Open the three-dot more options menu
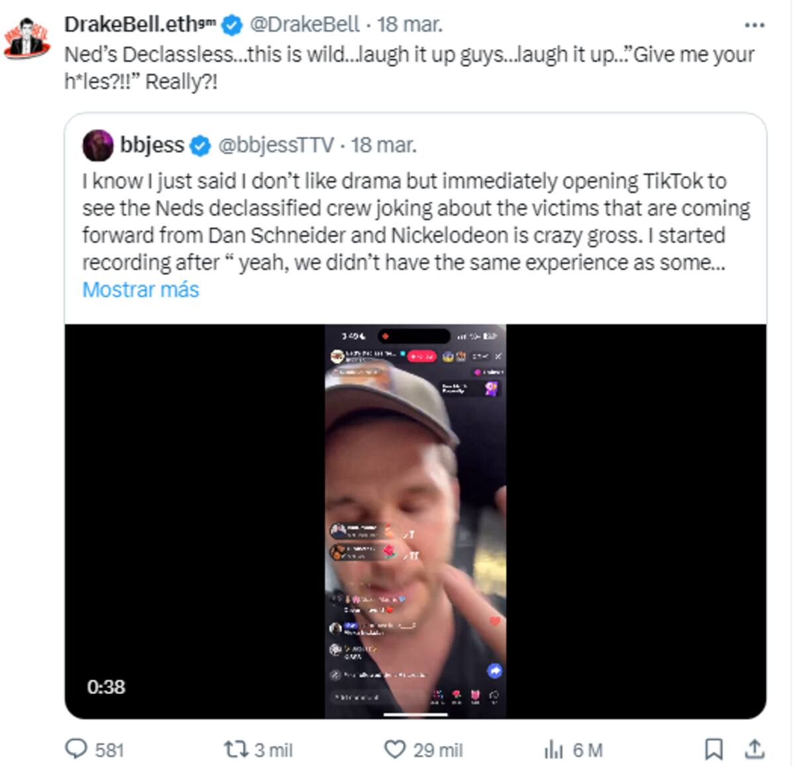Image resolution: width=795 pixels, height=766 pixels. click(x=754, y=25)
